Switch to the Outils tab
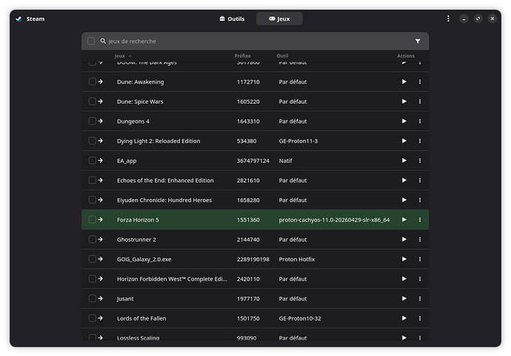 point(232,19)
